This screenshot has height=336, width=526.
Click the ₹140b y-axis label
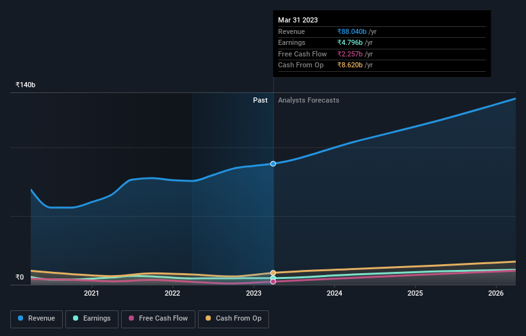[26, 85]
